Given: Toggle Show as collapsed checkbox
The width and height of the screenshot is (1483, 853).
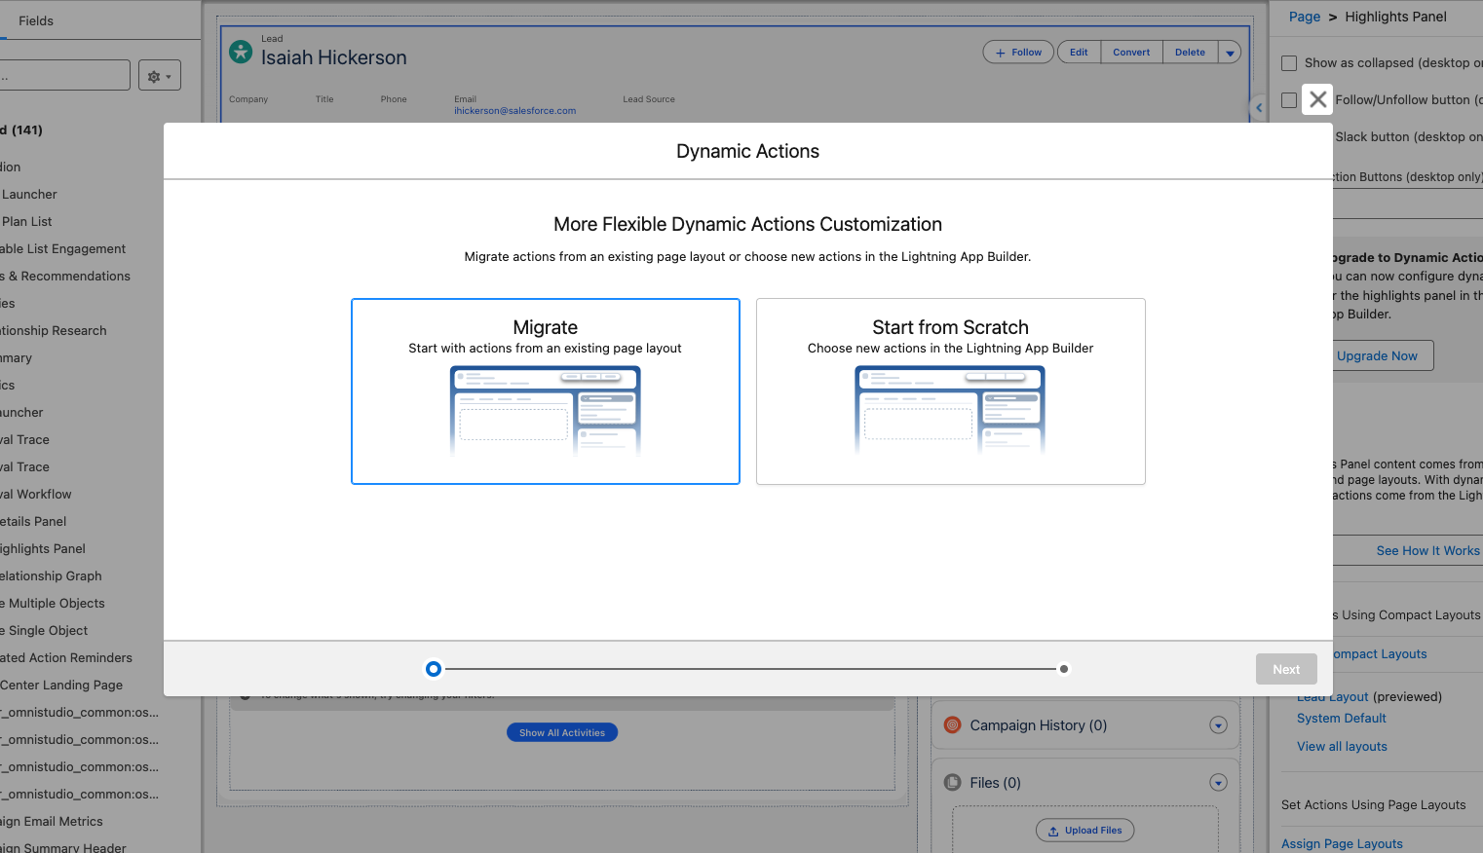Looking at the screenshot, I should tap(1289, 63).
